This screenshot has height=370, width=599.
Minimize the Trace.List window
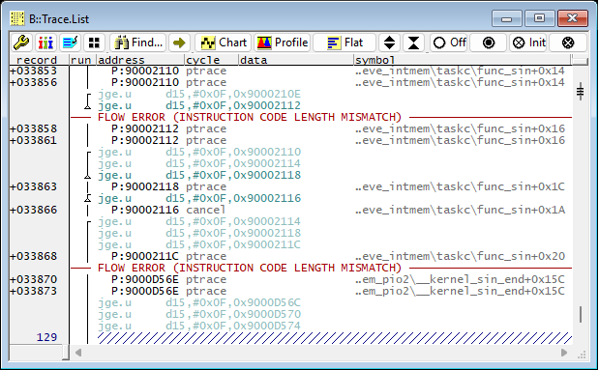tap(506, 18)
